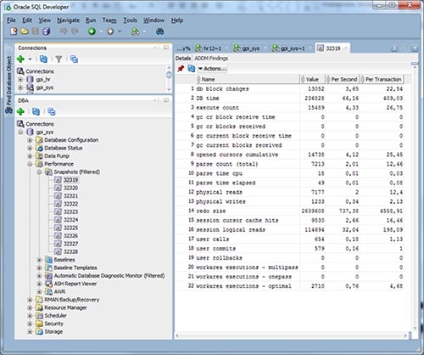
Task: Click the 'session logical reads' row name
Action: [x=231, y=229]
